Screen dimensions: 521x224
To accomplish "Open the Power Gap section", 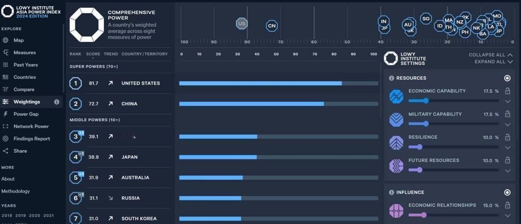I will click(x=26, y=114).
